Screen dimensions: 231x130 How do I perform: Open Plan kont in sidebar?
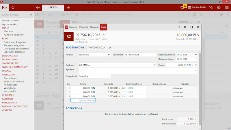[x=9, y=31]
